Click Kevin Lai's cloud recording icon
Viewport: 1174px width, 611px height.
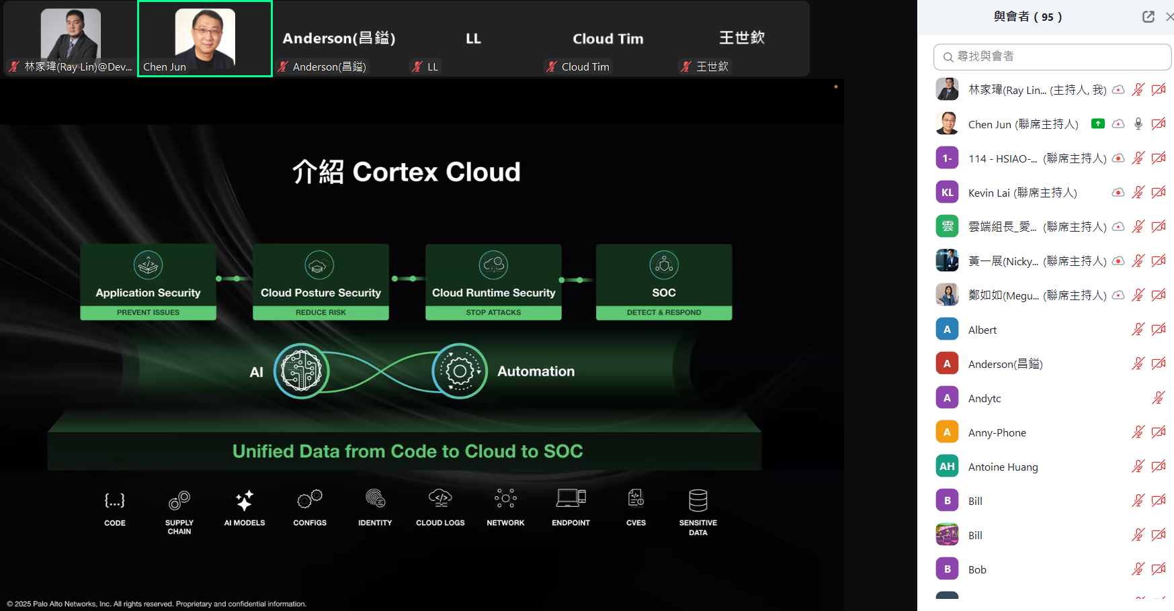(x=1118, y=193)
